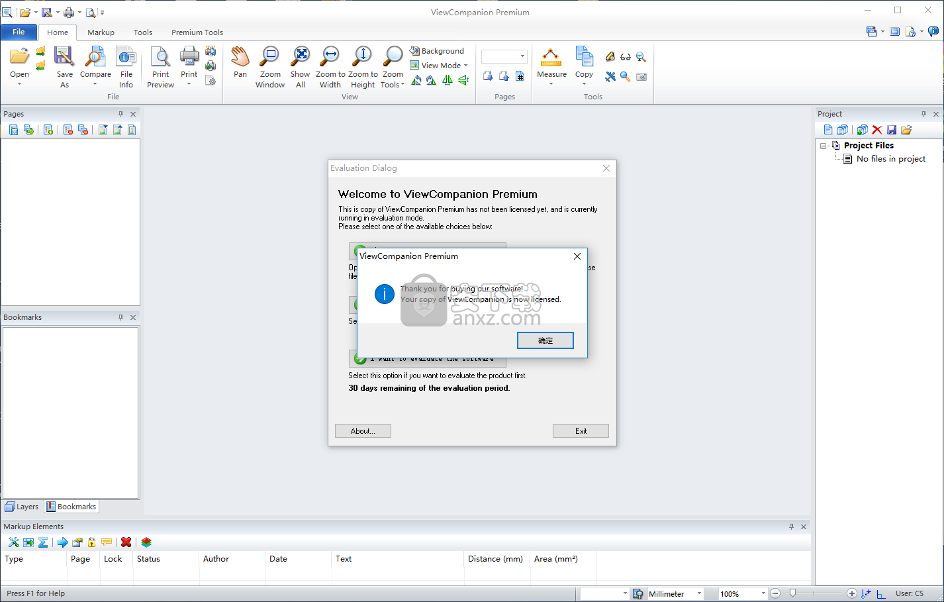The width and height of the screenshot is (944, 602).
Task: Select the Bookmarks panel tab
Action: pyautogui.click(x=71, y=507)
